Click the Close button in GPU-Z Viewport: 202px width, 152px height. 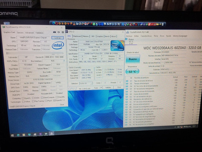pyautogui.click(x=62, y=105)
